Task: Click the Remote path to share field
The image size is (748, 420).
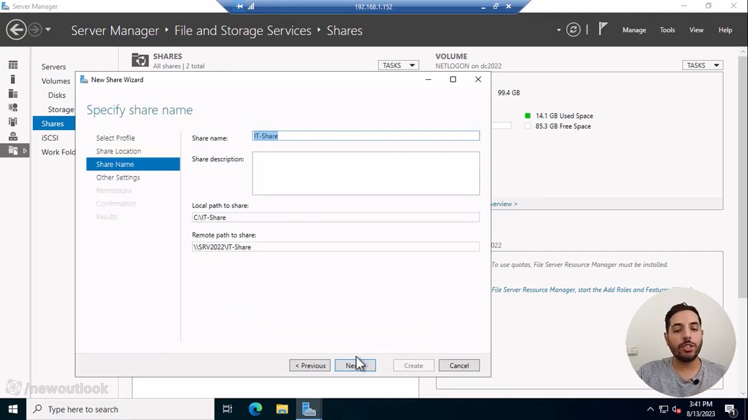Action: coord(336,247)
